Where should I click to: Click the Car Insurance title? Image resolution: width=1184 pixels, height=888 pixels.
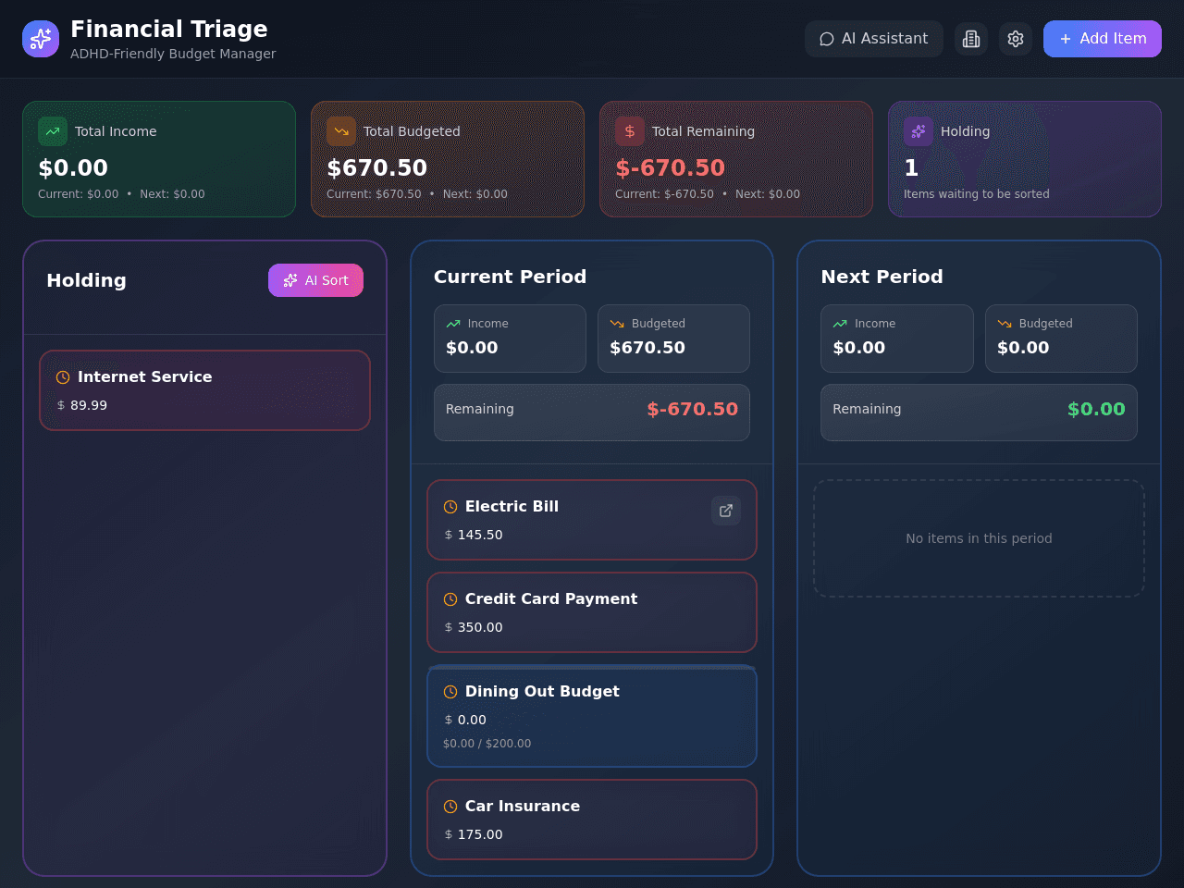[523, 807]
